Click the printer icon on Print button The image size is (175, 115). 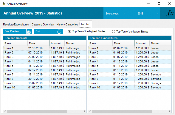[59, 32]
